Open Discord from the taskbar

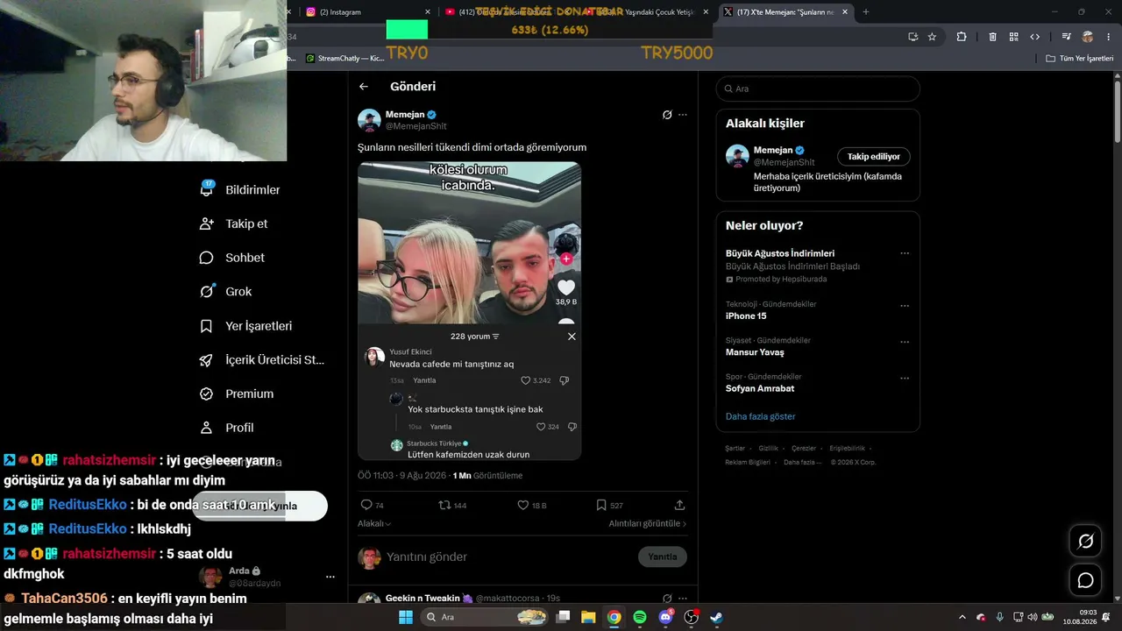click(665, 617)
